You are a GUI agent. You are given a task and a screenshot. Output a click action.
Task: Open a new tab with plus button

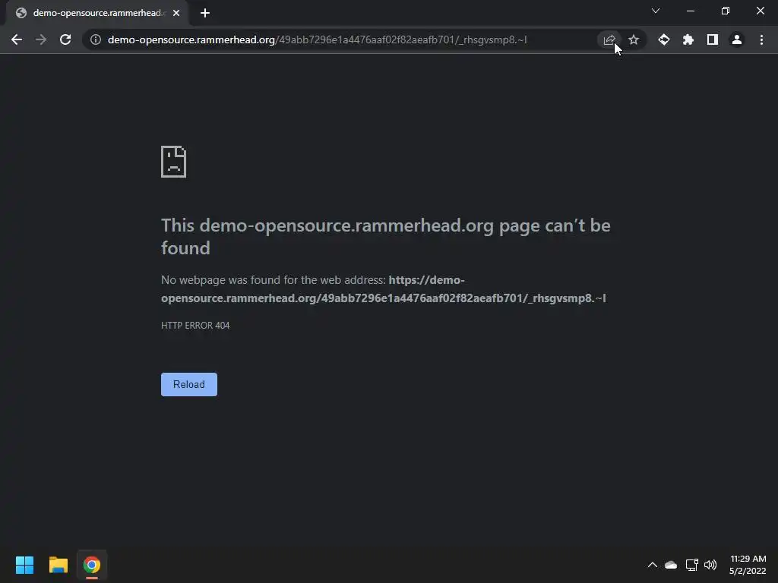pos(205,13)
